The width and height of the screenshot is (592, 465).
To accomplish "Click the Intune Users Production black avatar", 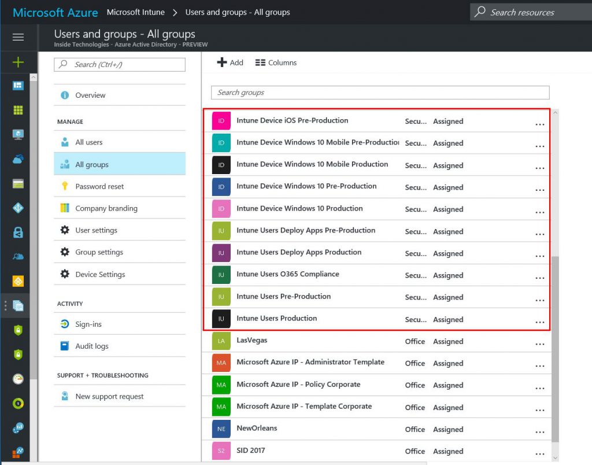I will click(221, 319).
